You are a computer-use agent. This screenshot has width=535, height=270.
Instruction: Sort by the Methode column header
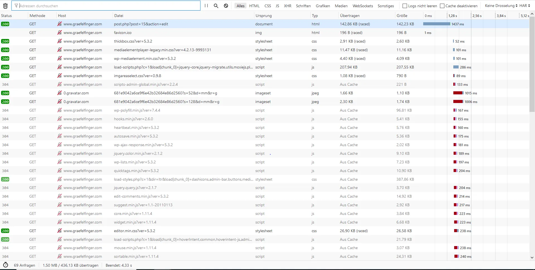(x=42, y=16)
